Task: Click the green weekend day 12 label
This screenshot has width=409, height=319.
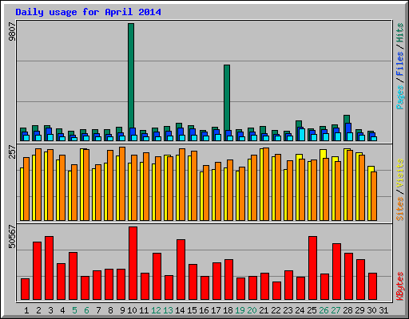Action: coord(156,310)
